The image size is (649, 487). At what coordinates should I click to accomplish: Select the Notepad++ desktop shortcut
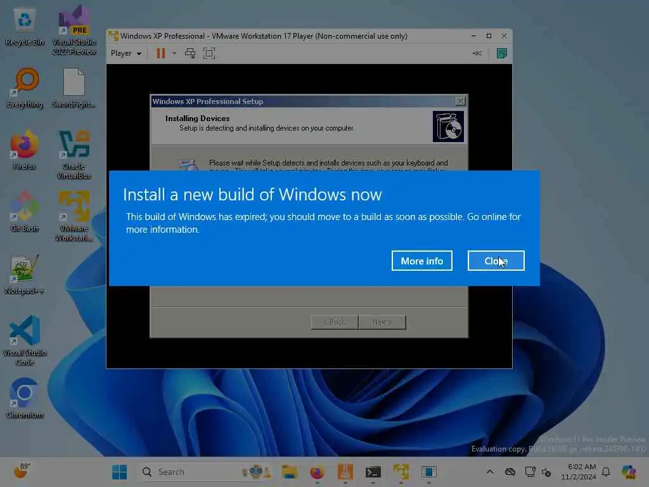25,274
